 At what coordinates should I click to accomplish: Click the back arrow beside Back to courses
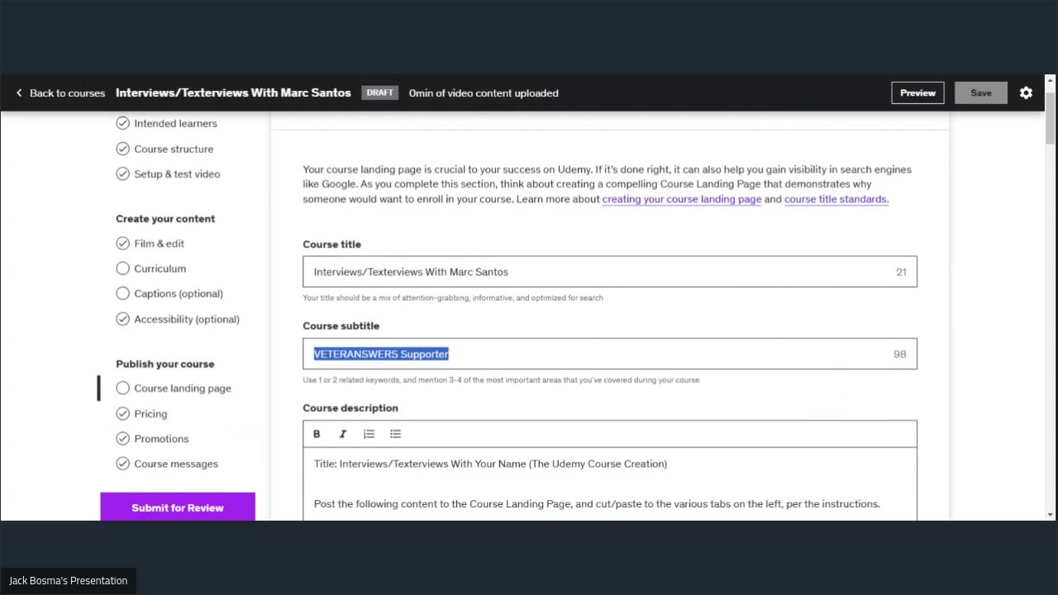(x=19, y=93)
